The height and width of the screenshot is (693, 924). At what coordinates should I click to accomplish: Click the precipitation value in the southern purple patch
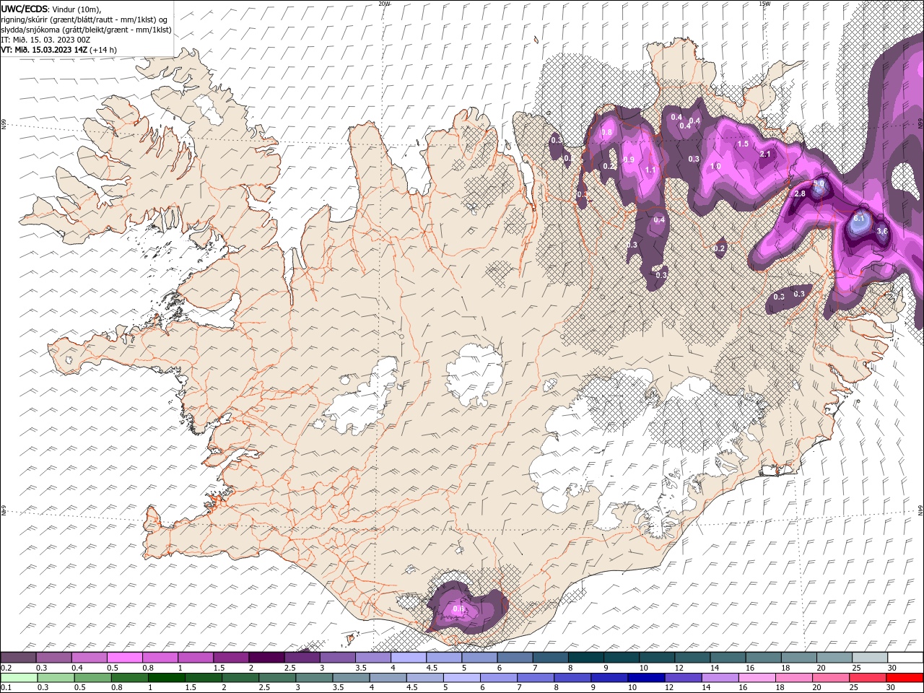coord(458,609)
